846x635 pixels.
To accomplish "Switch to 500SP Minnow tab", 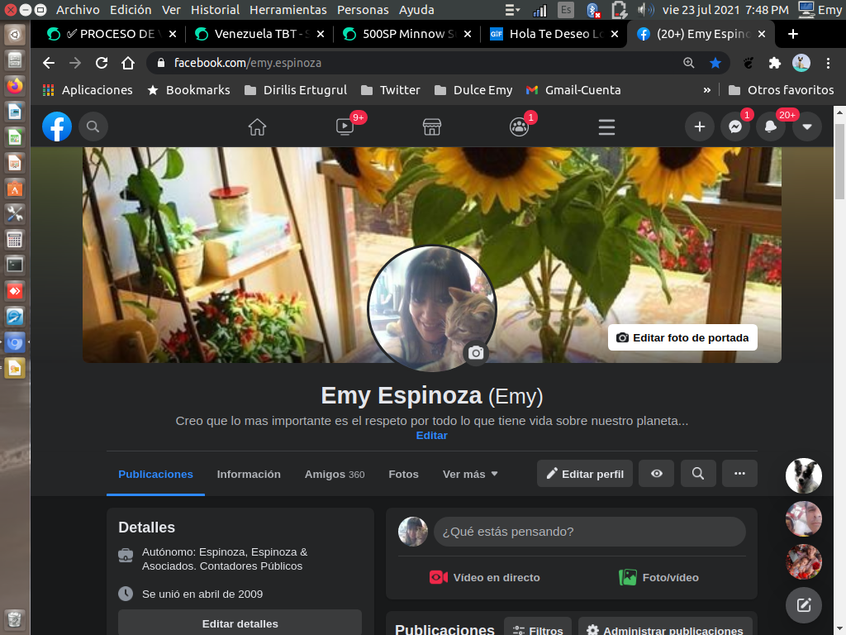I will 407,34.
